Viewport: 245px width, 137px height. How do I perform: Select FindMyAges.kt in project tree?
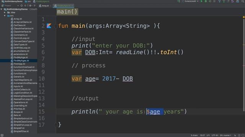coord(21,61)
